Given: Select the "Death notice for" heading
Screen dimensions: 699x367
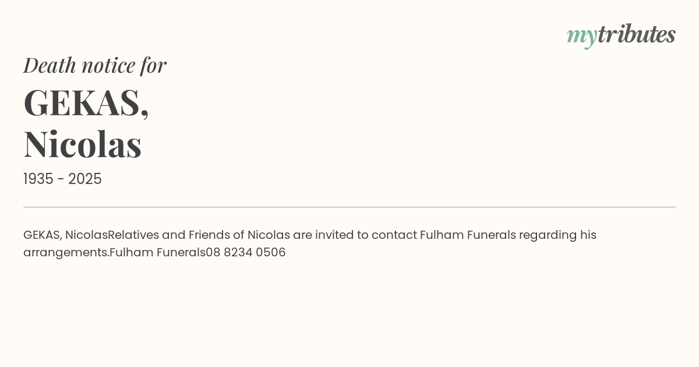Looking at the screenshot, I should 95,65.
